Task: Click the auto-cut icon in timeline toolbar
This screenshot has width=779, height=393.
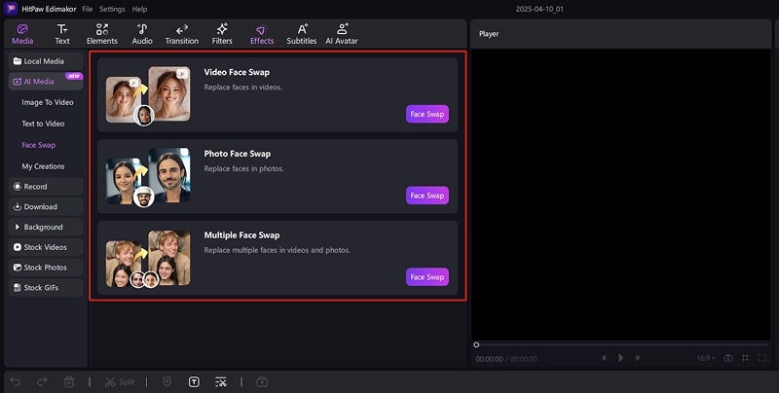Action: (221, 381)
